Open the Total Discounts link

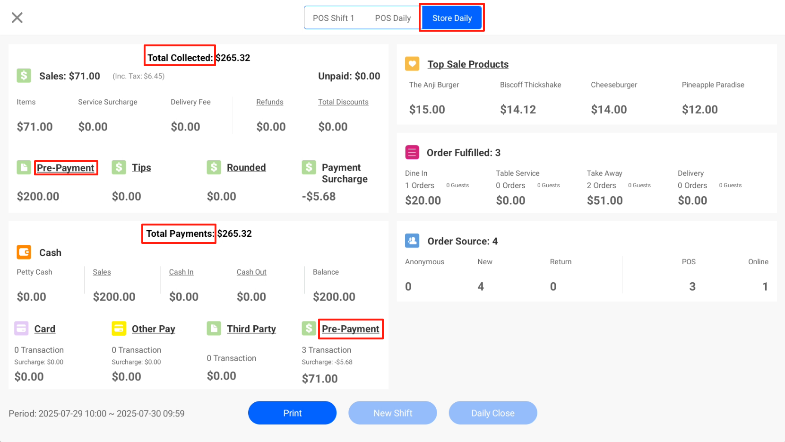point(343,102)
